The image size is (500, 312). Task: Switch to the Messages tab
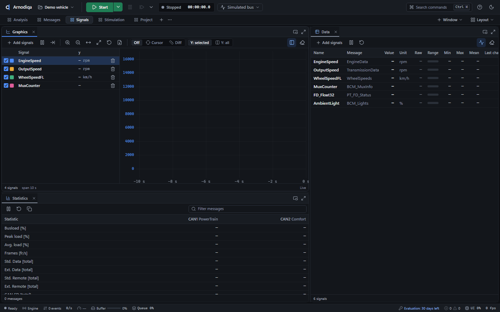click(49, 20)
